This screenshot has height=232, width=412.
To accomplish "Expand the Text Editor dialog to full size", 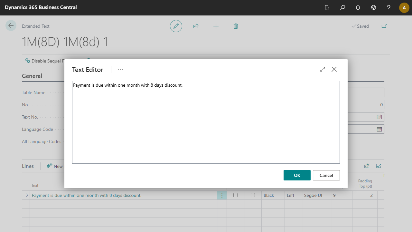I will pyautogui.click(x=323, y=69).
